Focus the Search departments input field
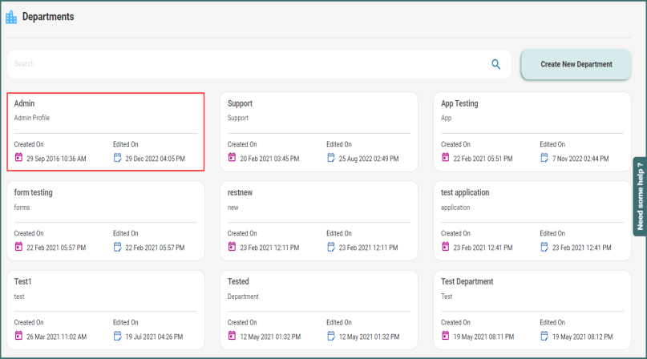 (241, 64)
